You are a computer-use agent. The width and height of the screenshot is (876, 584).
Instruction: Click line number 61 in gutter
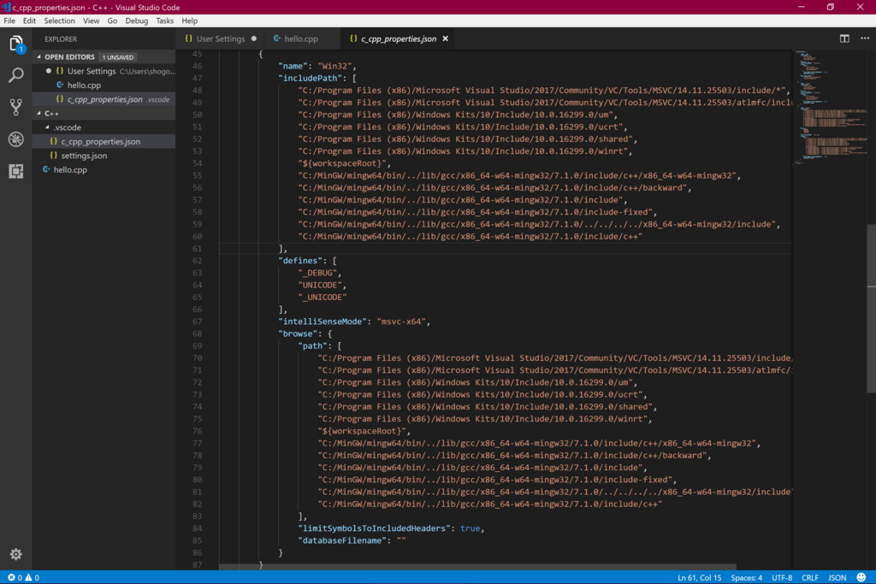coord(197,249)
